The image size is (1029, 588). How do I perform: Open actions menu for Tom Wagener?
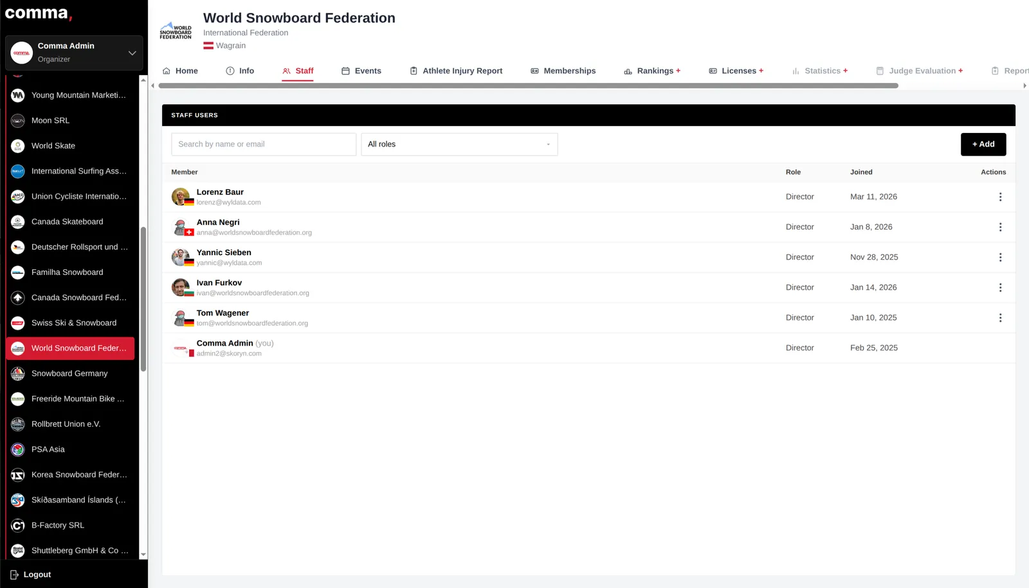tap(1000, 317)
